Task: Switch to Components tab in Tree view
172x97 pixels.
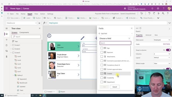Action: coord(24,32)
